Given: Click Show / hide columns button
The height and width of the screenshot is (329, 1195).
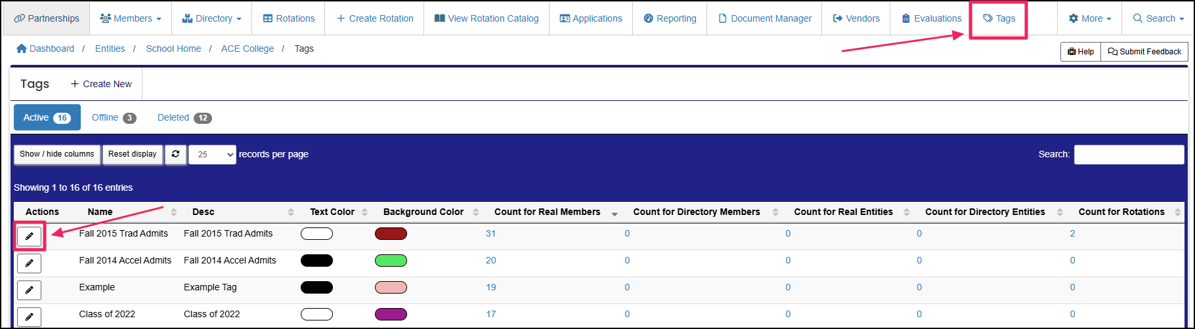Looking at the screenshot, I should click(x=57, y=154).
